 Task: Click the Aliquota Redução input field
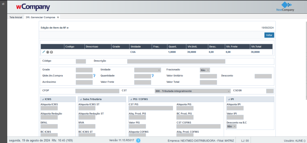[x=49, y=117]
